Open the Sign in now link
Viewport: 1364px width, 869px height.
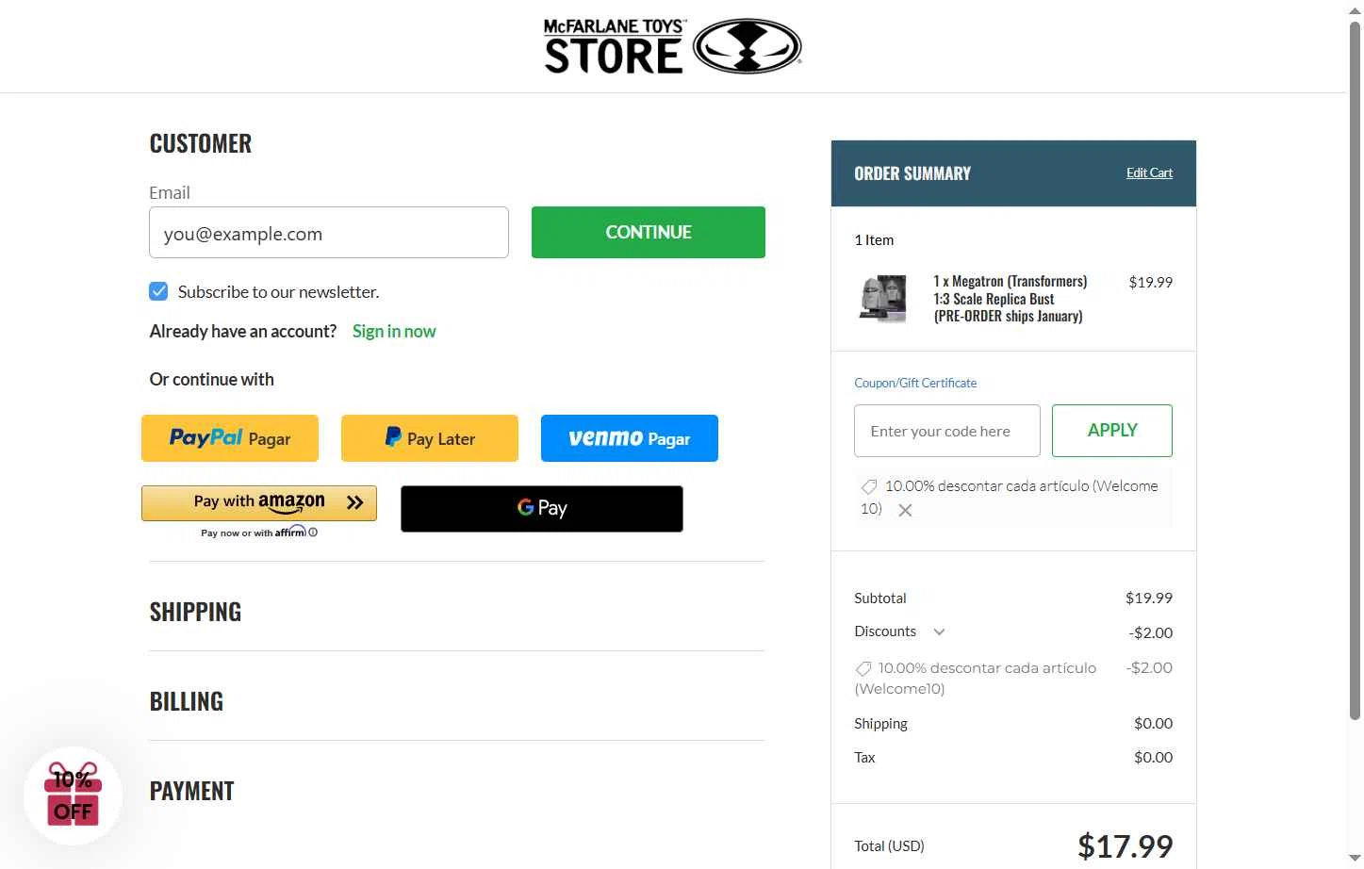pos(394,331)
